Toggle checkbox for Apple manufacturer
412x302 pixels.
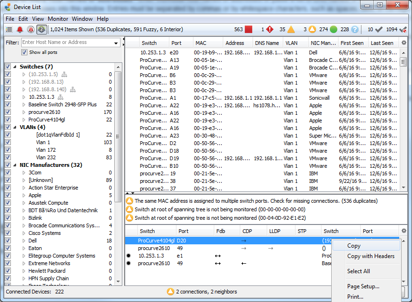pos(8,195)
